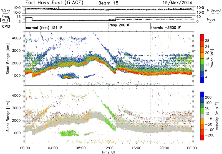
Task: Click the 28 tick on power scale
Action: 207,41
